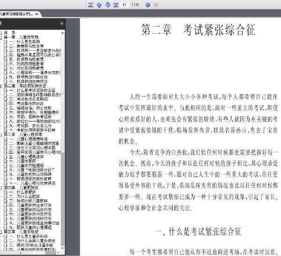Open bookmark 十一、儿童心理与饮食调适
The image size is (281, 256).
tap(32, 183)
